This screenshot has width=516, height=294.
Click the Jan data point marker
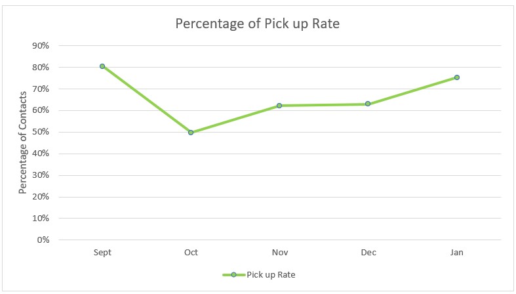click(457, 77)
